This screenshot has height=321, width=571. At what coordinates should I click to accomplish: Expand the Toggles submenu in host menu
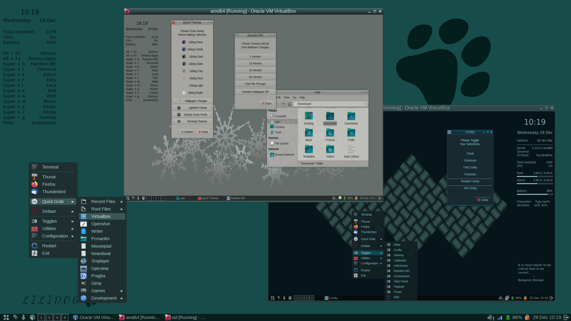[53, 221]
